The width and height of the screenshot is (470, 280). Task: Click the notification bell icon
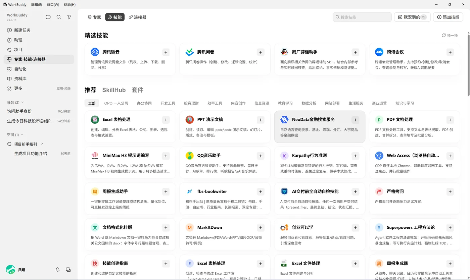(x=58, y=270)
